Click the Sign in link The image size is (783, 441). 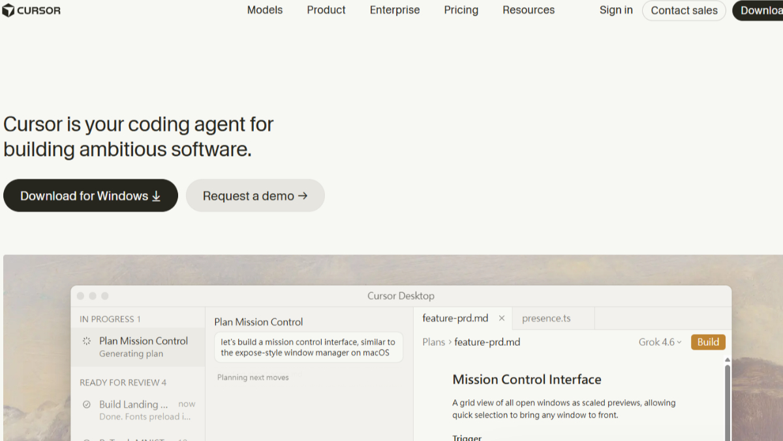click(616, 10)
